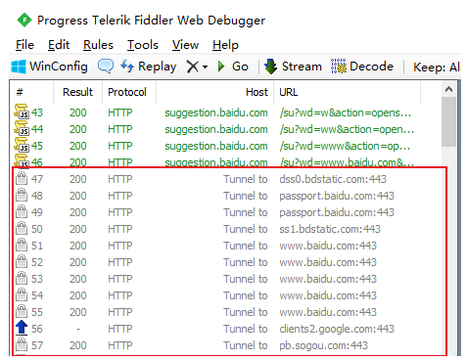
Task: Select www.baidu.com:443 in session 51
Action: tap(328, 246)
